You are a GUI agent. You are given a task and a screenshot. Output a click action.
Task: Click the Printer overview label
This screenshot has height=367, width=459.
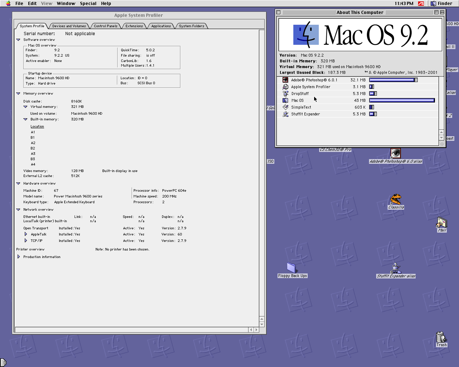coord(30,249)
